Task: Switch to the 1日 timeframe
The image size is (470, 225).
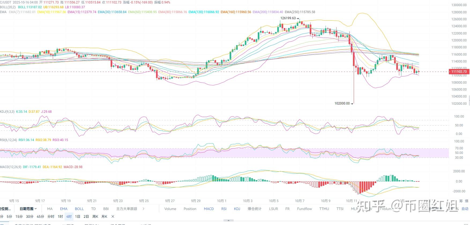Action: click(x=77, y=216)
